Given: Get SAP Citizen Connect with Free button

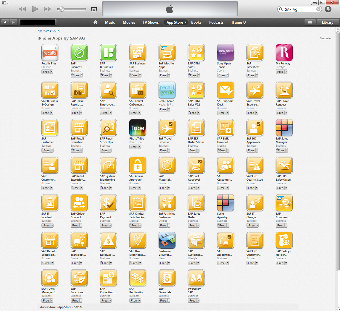Looking at the screenshot, I should click(75, 226).
